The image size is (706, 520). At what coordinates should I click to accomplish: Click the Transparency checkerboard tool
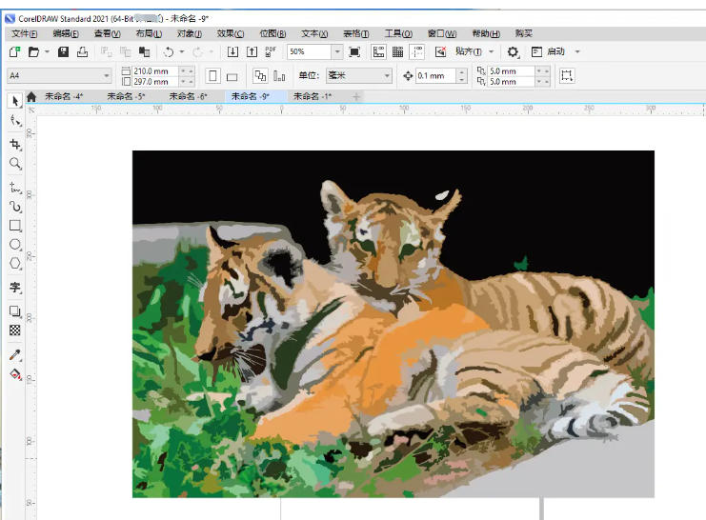(x=14, y=330)
